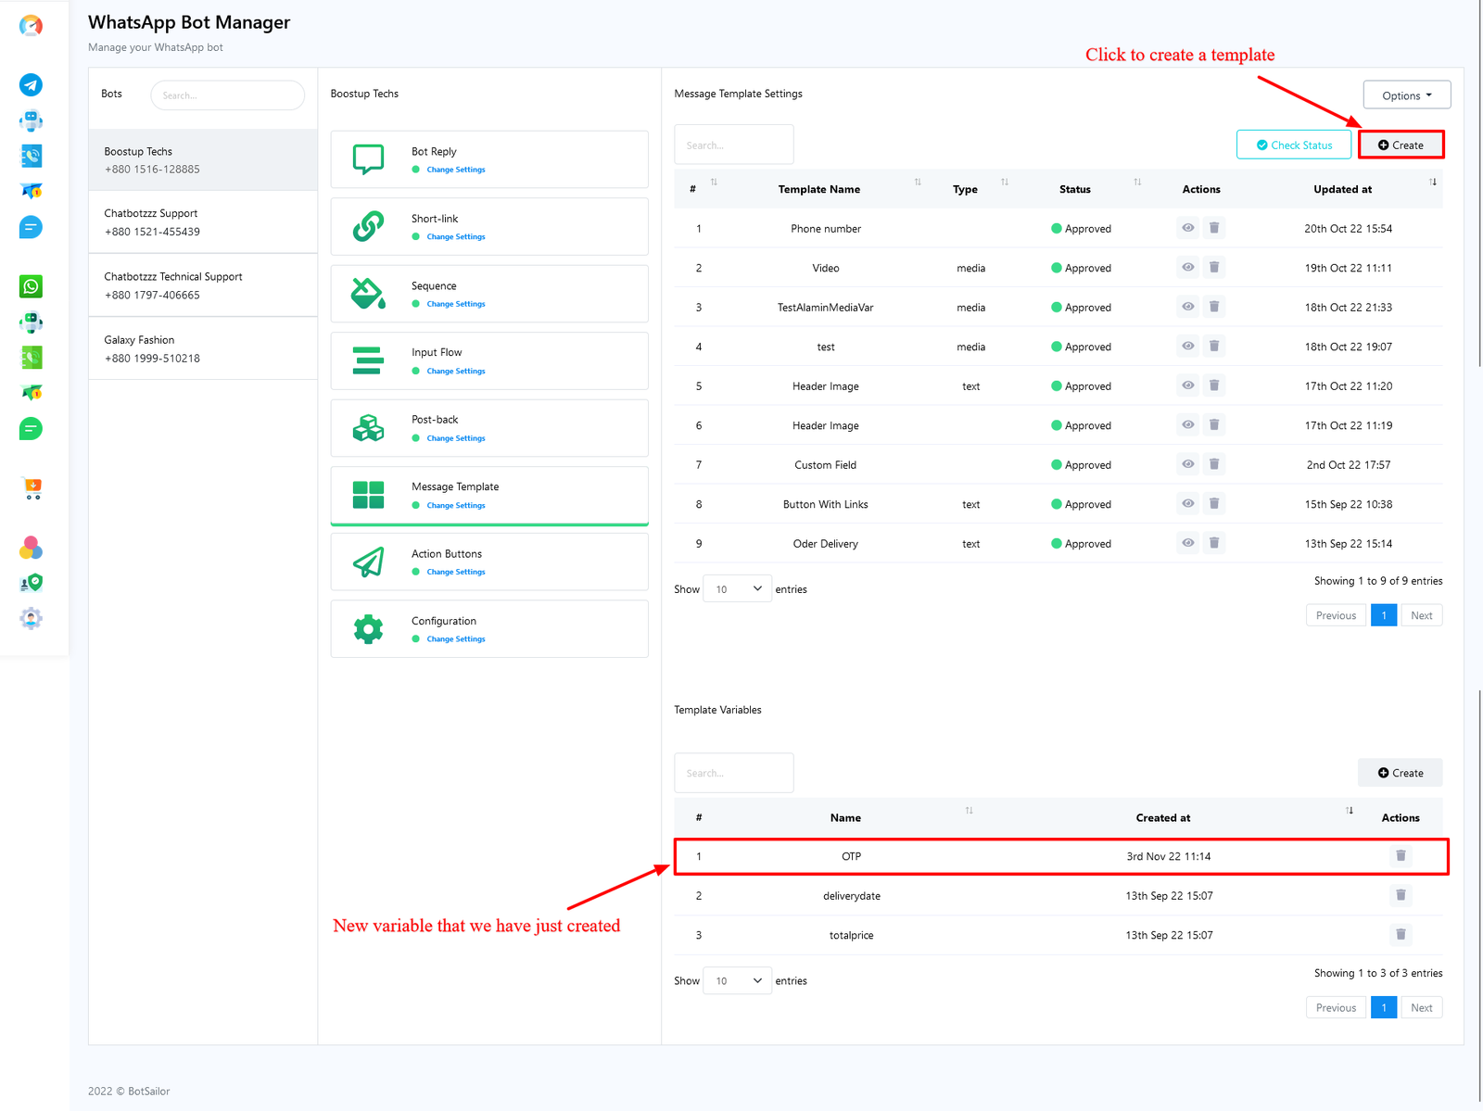Delete the totalprice variable
The height and width of the screenshot is (1111, 1483).
click(1401, 934)
